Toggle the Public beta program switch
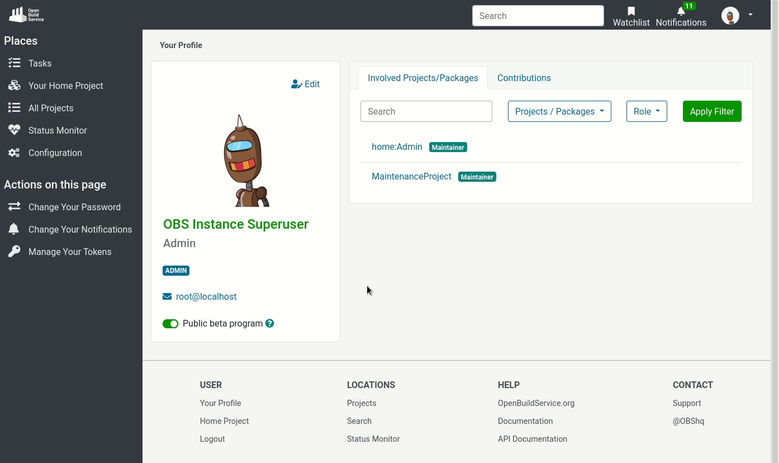 point(170,323)
